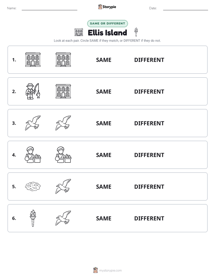Click the torch icon in row 6

33,218
